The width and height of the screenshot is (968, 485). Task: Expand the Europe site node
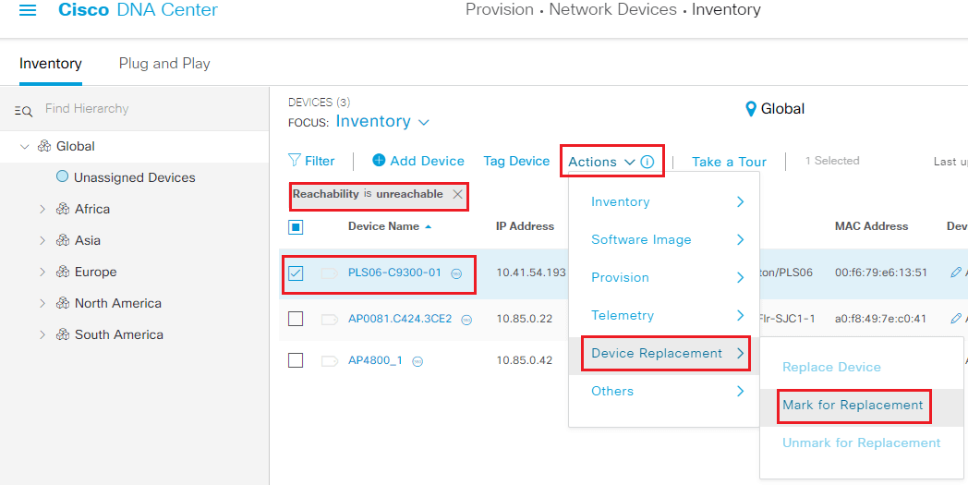pyautogui.click(x=42, y=272)
